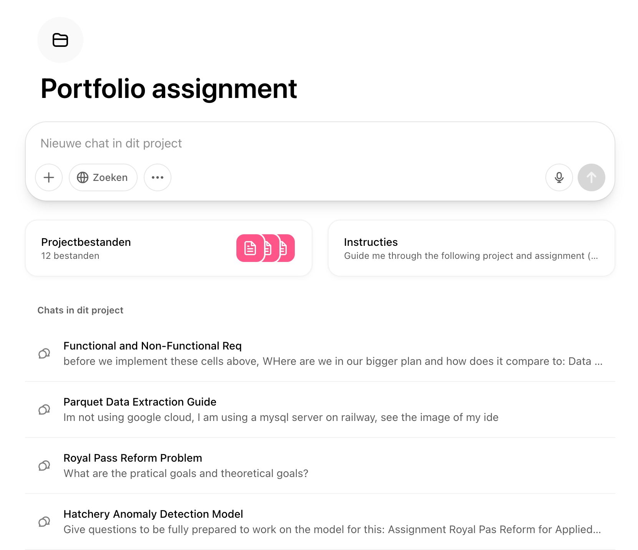Toggle the Zoeken web search button
This screenshot has height=550, width=638.
(103, 177)
